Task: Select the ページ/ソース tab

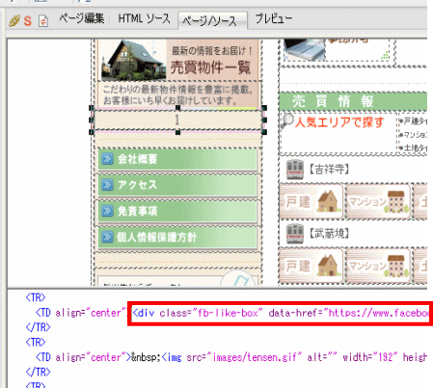Action: pos(210,21)
